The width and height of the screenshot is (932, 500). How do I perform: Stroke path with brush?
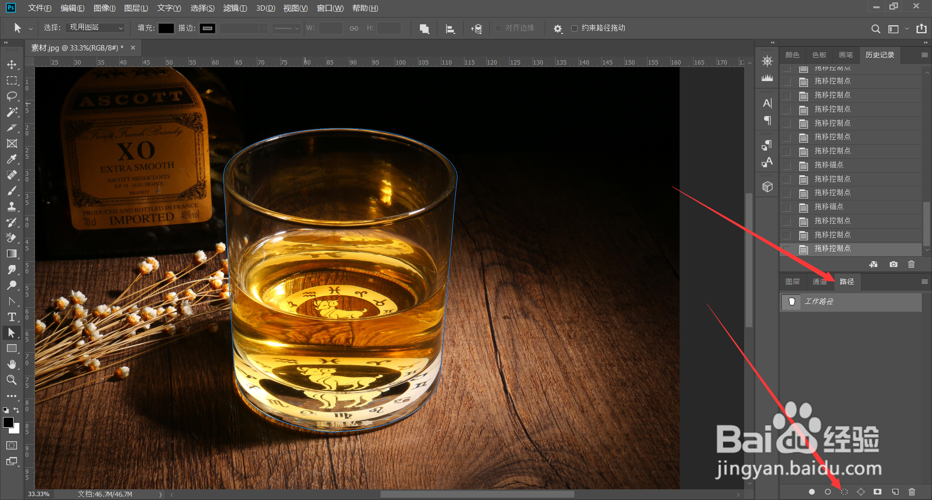pyautogui.click(x=828, y=492)
